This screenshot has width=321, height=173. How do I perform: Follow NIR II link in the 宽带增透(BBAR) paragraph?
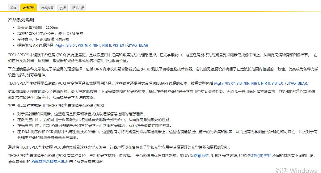(x=265, y=83)
